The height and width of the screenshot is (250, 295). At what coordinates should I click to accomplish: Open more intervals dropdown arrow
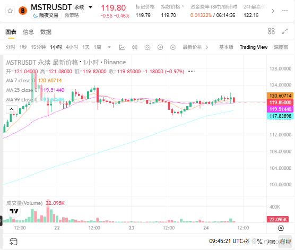pos(109,47)
